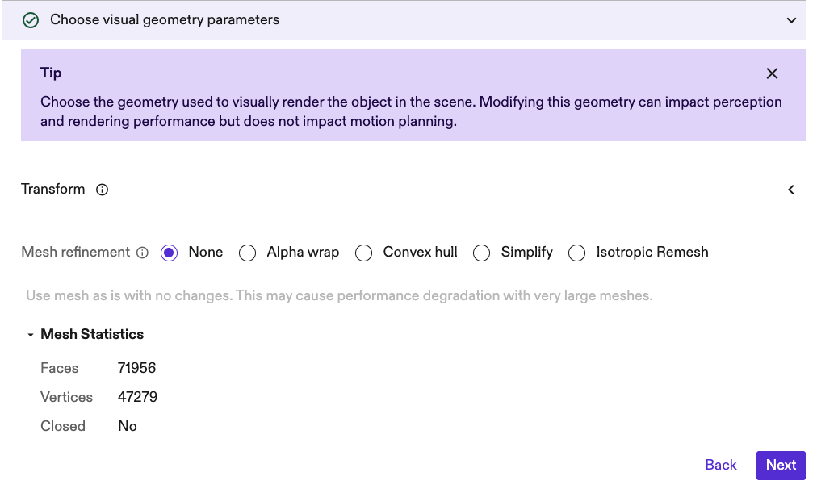The image size is (817, 489).
Task: Click the green checkmark step status icon
Action: click(x=31, y=20)
